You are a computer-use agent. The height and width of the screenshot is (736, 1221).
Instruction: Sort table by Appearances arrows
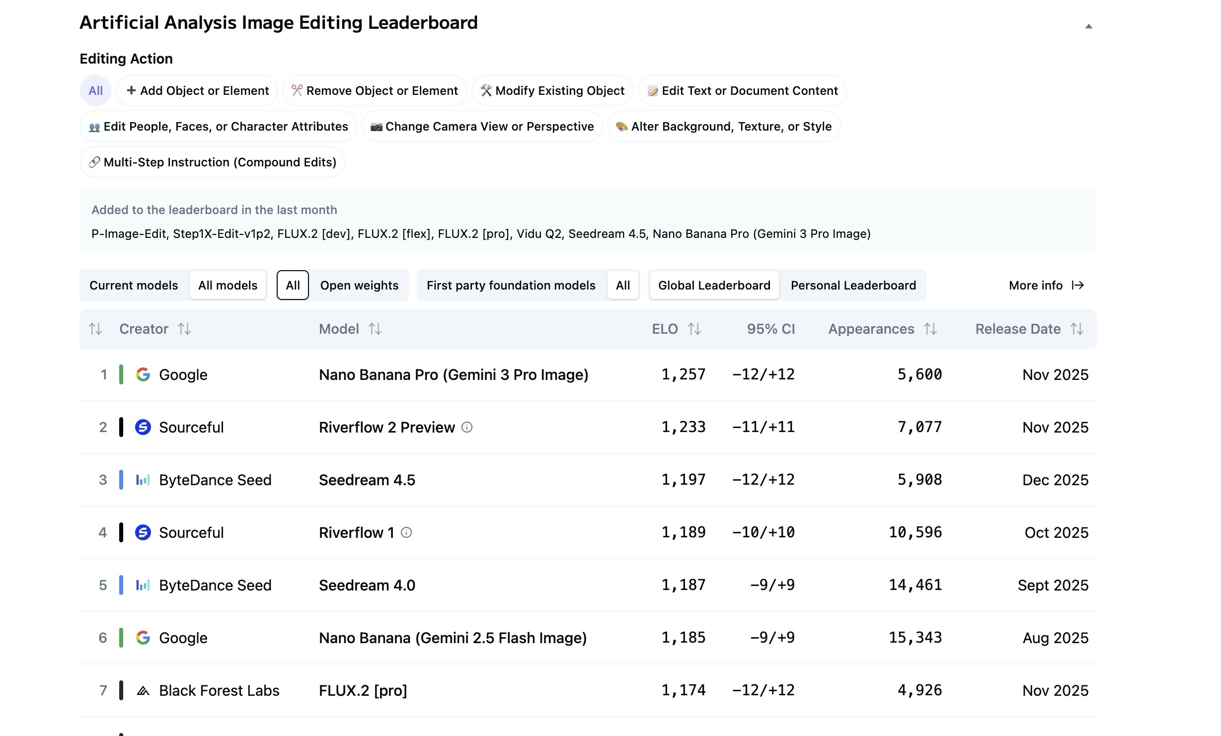pos(930,329)
